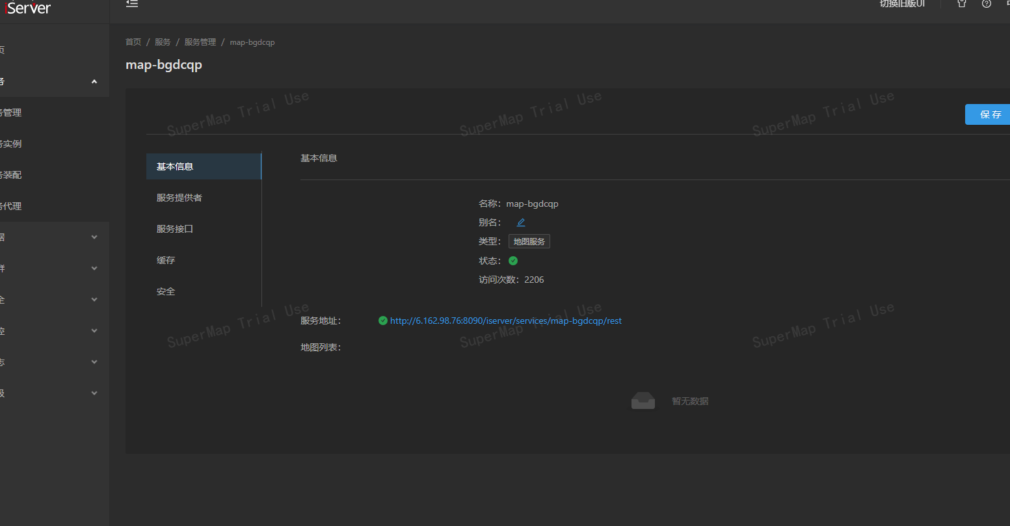
Task: Edit the 别名 alias with pencil icon
Action: (520, 222)
